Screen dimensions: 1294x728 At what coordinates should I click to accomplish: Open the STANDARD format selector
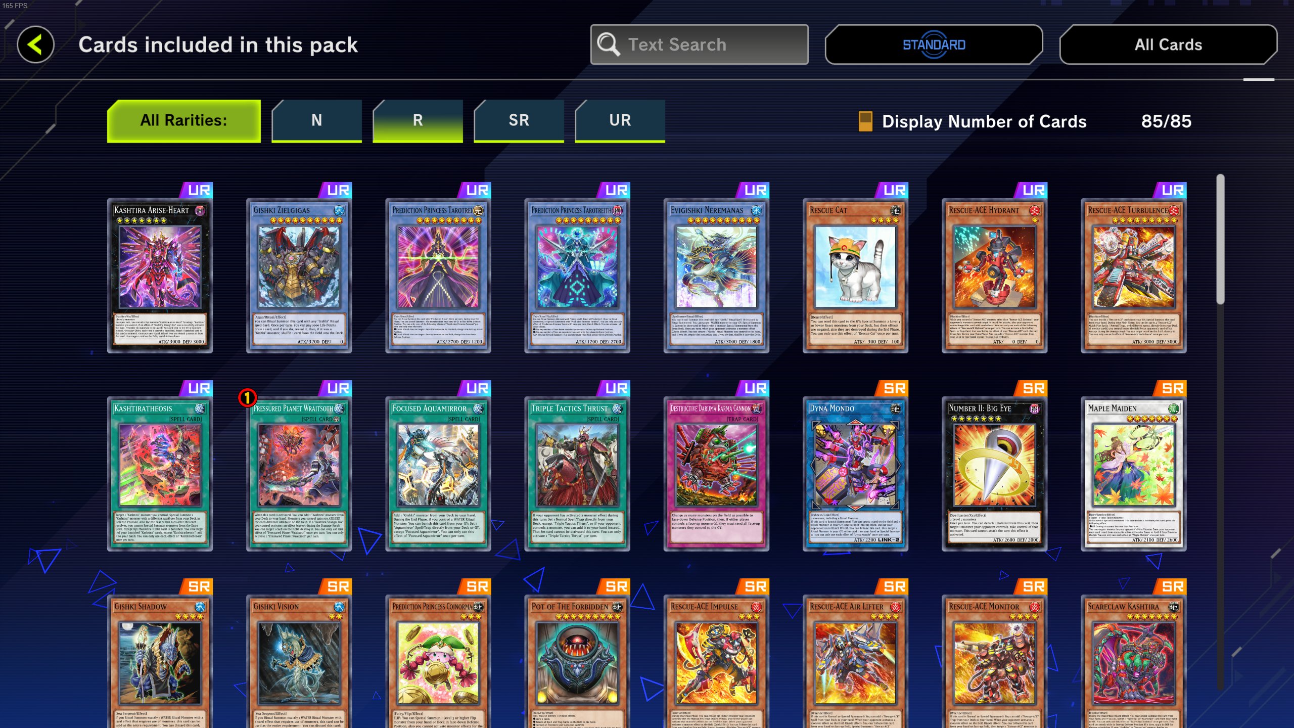(934, 44)
